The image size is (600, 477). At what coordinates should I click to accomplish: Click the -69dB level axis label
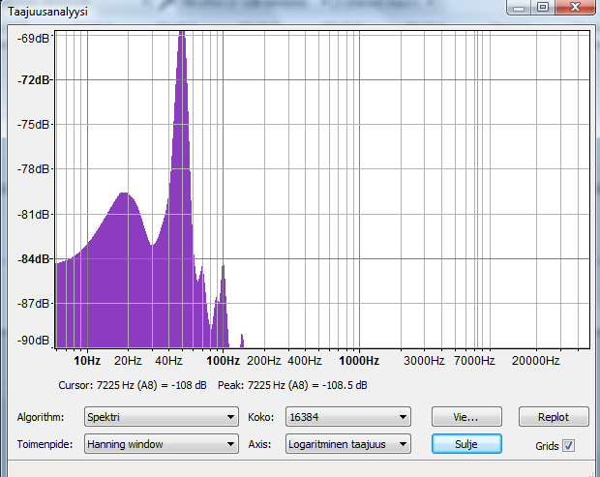click(34, 39)
